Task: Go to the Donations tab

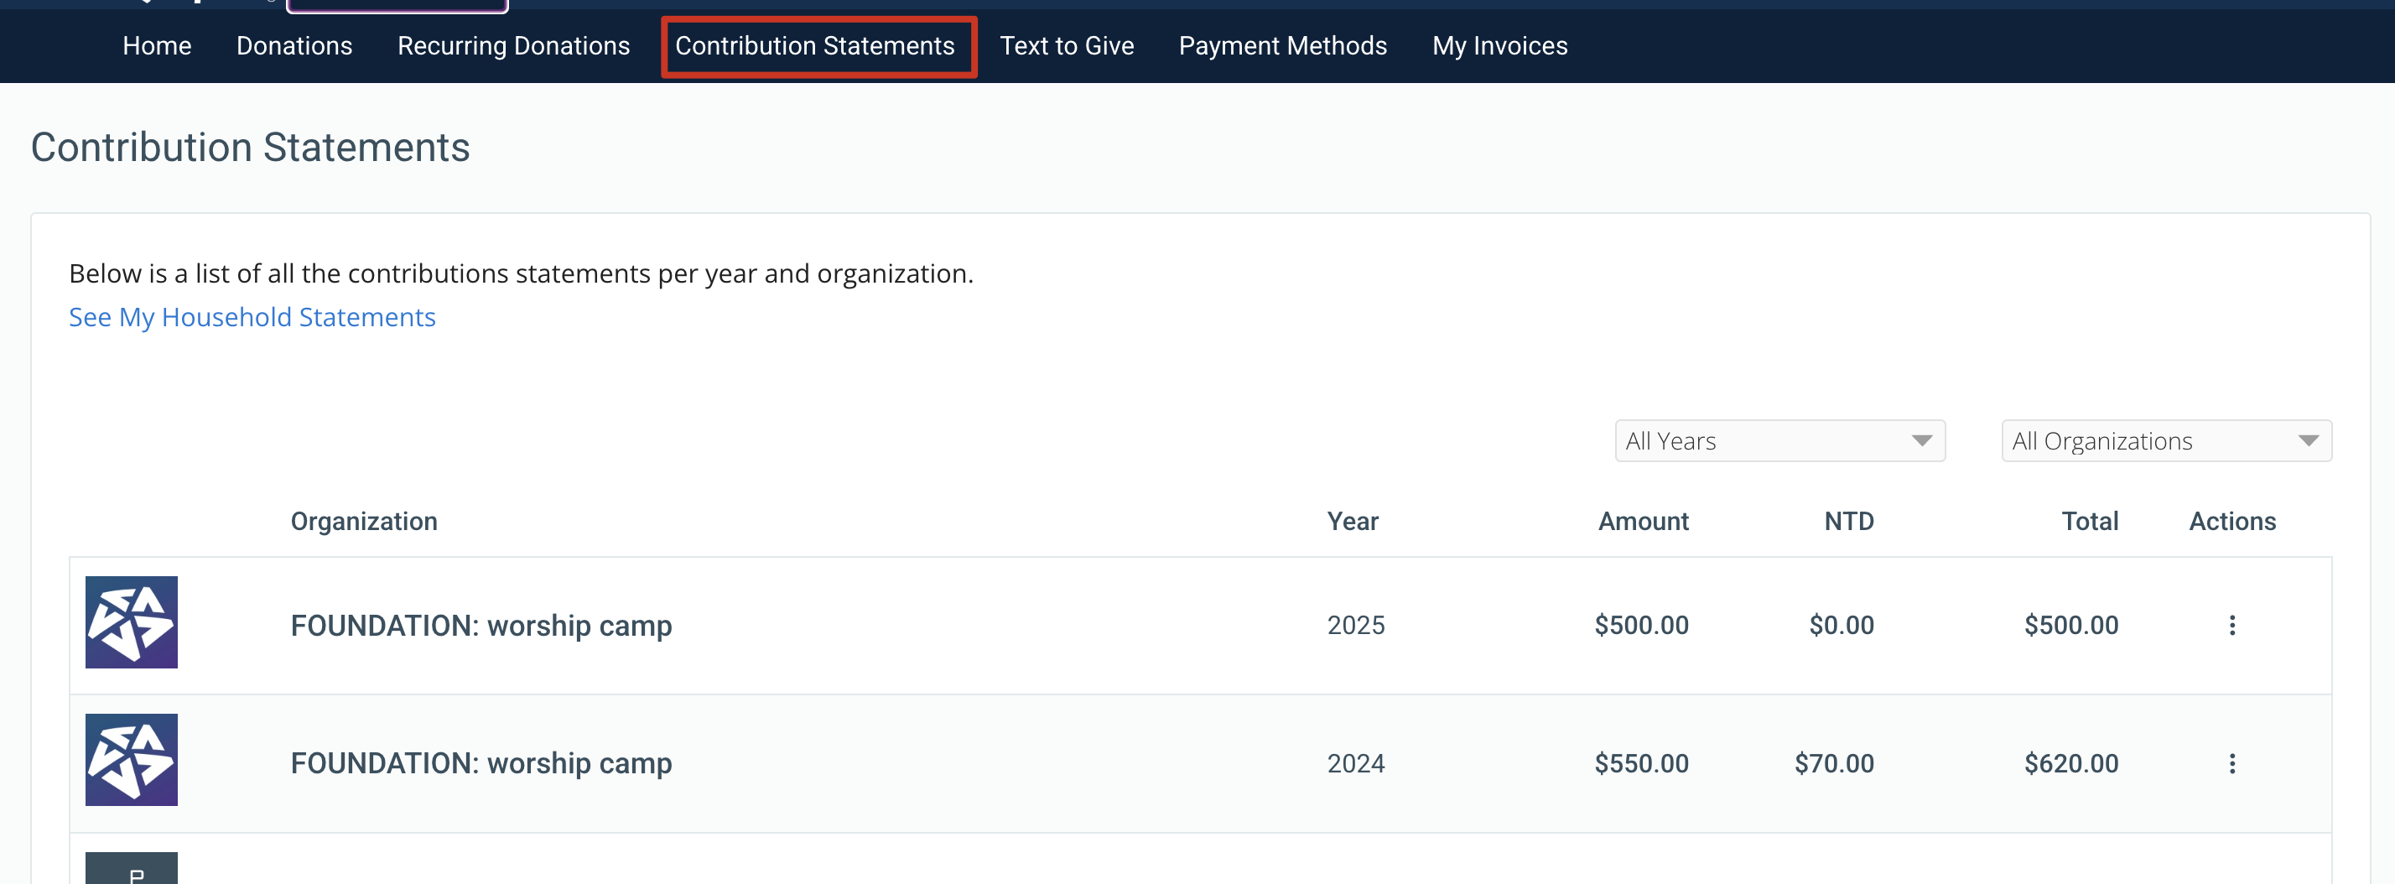Action: pyautogui.click(x=294, y=45)
